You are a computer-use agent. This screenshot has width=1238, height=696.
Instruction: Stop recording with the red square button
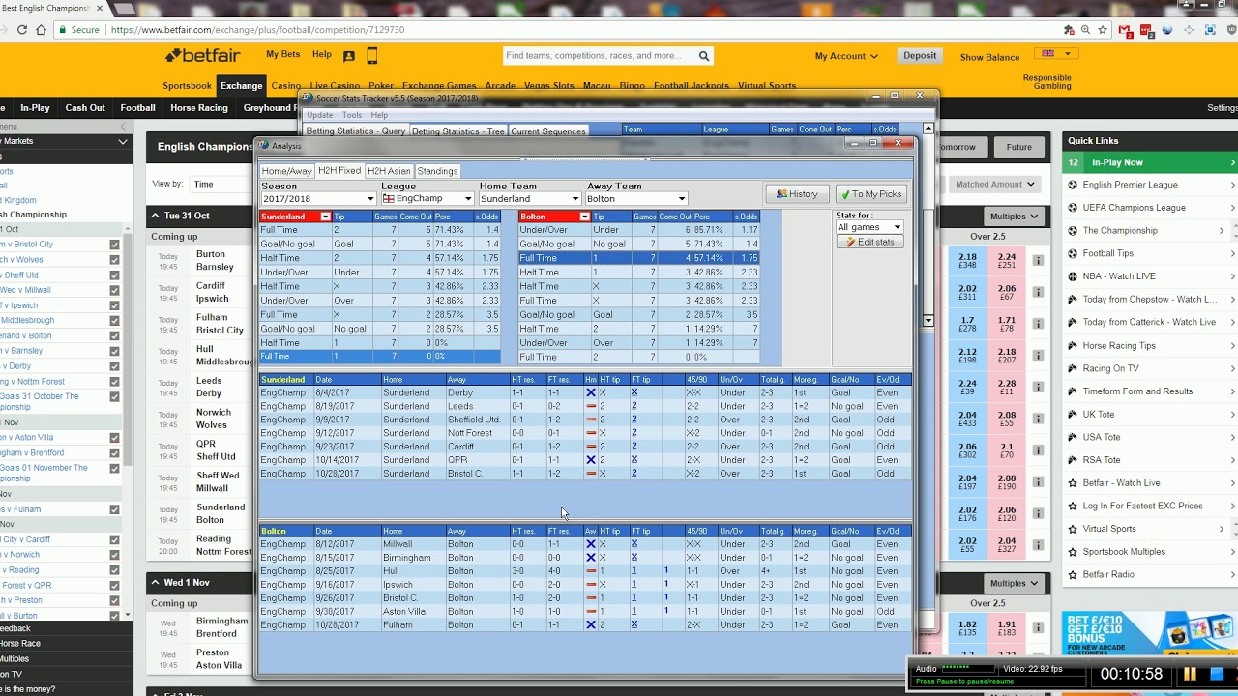coord(1216,674)
